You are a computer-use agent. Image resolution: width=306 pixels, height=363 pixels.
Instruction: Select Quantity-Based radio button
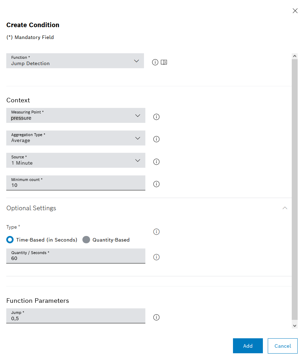click(x=86, y=239)
